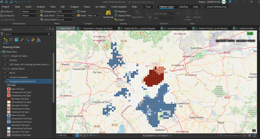The width and height of the screenshot is (260, 139).
Task: Click the Undo arrow in quick access toolbar
Action: tap(16, 2)
